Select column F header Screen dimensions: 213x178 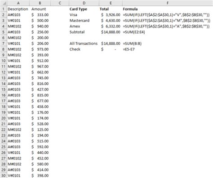(x=168, y=3)
